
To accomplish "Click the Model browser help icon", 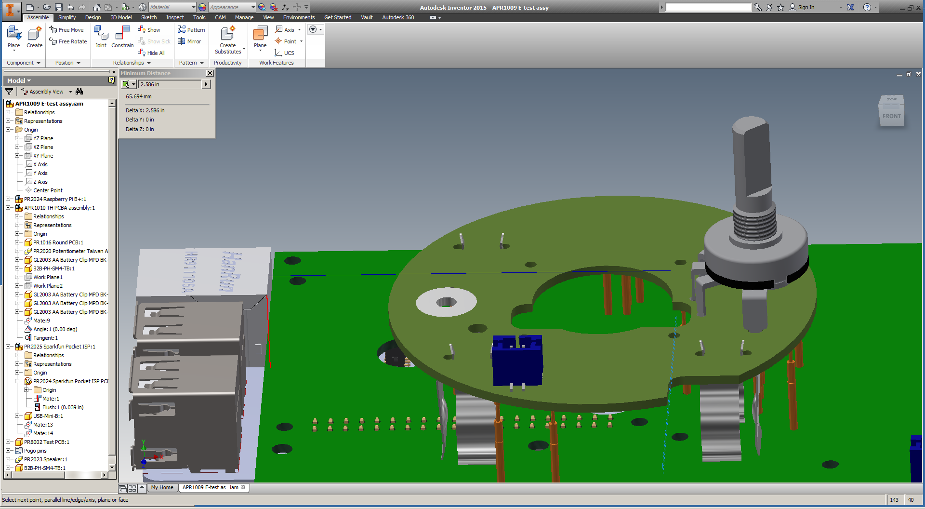I will click(111, 80).
